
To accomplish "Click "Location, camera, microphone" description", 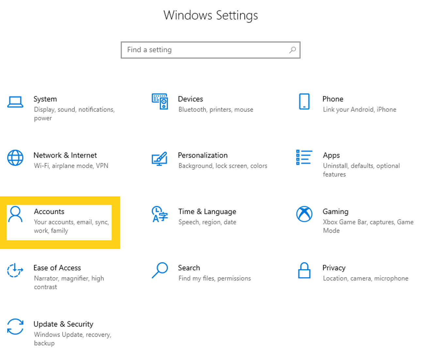I will [366, 279].
